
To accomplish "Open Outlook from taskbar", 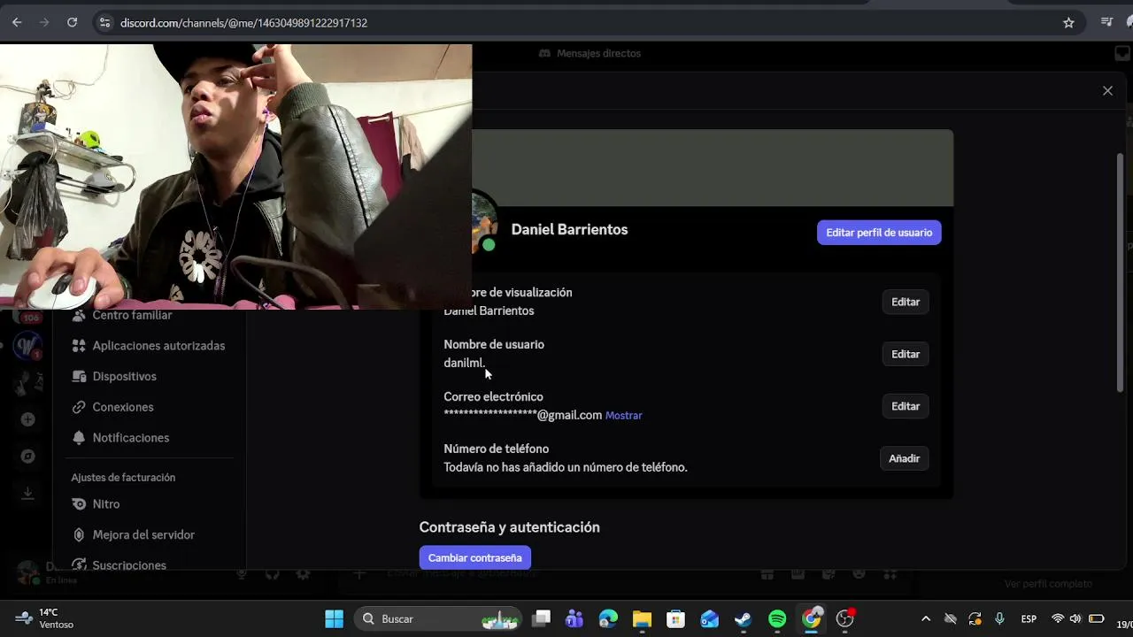I will (x=709, y=619).
